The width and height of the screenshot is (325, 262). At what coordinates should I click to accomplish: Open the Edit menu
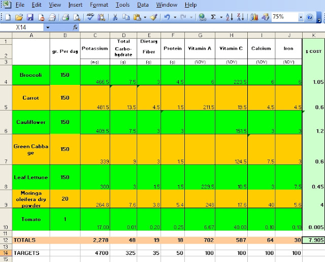coord(36,5)
